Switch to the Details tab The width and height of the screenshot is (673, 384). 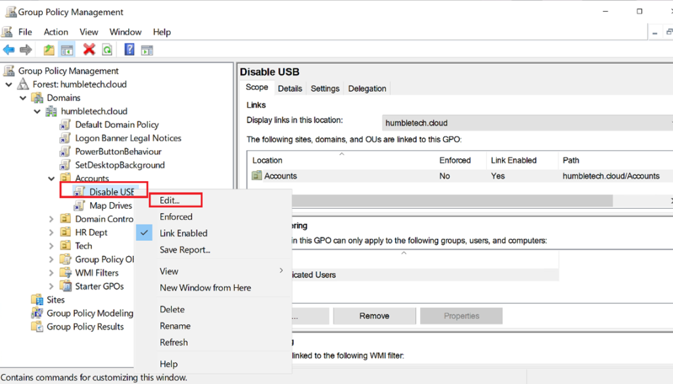click(290, 88)
